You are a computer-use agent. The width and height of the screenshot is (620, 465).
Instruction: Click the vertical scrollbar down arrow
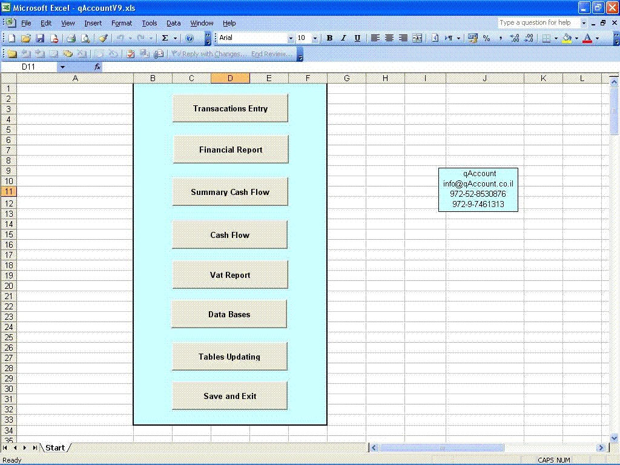pyautogui.click(x=614, y=438)
